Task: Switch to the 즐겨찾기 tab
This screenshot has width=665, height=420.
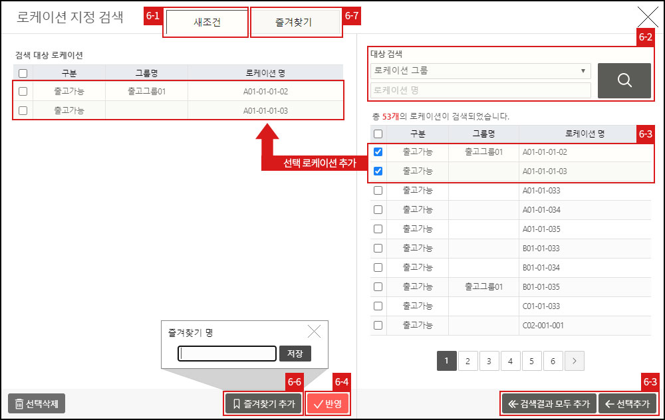Action: pos(296,22)
